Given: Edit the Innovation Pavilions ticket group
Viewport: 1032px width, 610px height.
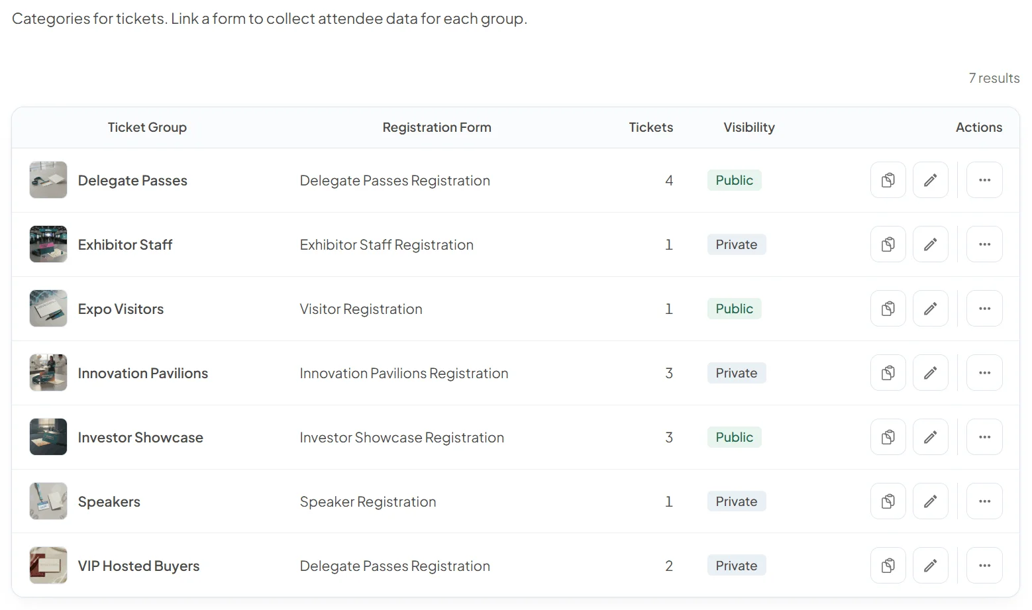Looking at the screenshot, I should (930, 373).
